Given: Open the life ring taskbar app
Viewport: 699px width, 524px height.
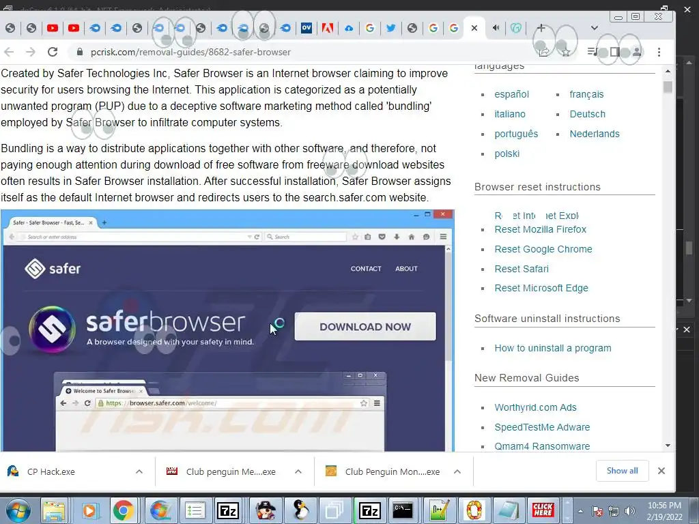Looking at the screenshot, I should pyautogui.click(x=473, y=510).
